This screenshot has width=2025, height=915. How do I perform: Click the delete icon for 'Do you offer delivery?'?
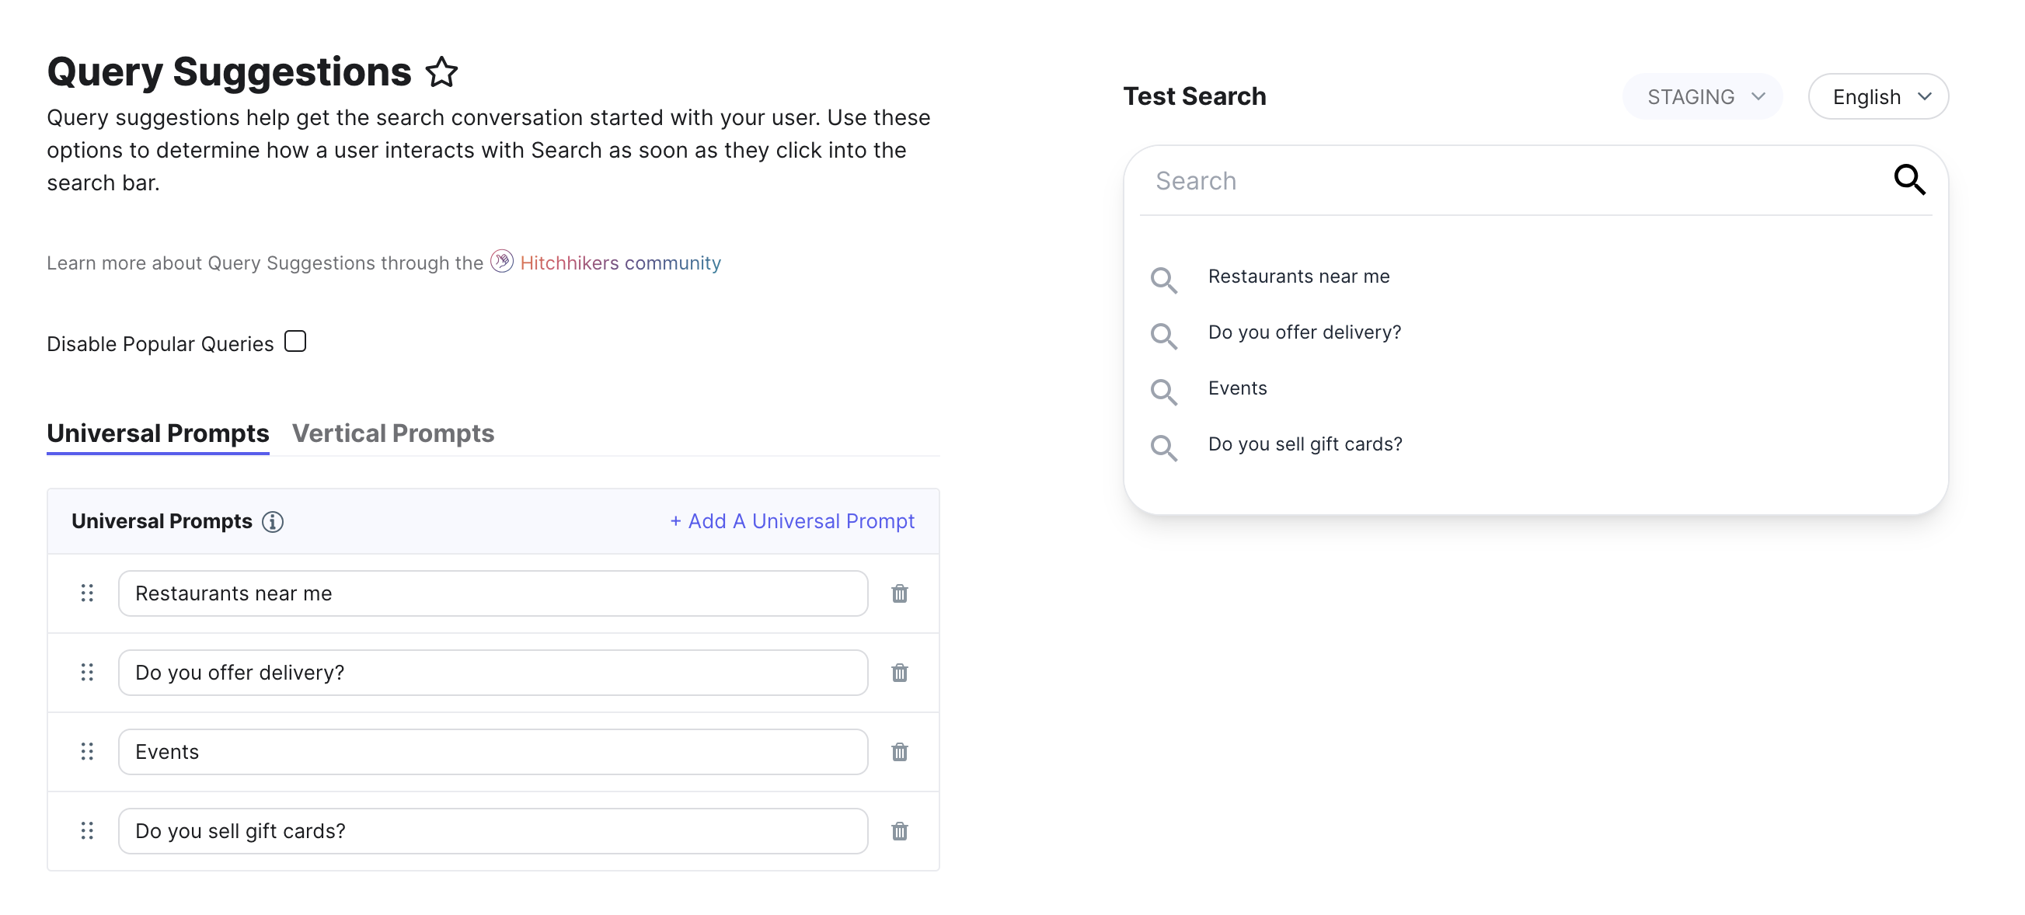900,671
